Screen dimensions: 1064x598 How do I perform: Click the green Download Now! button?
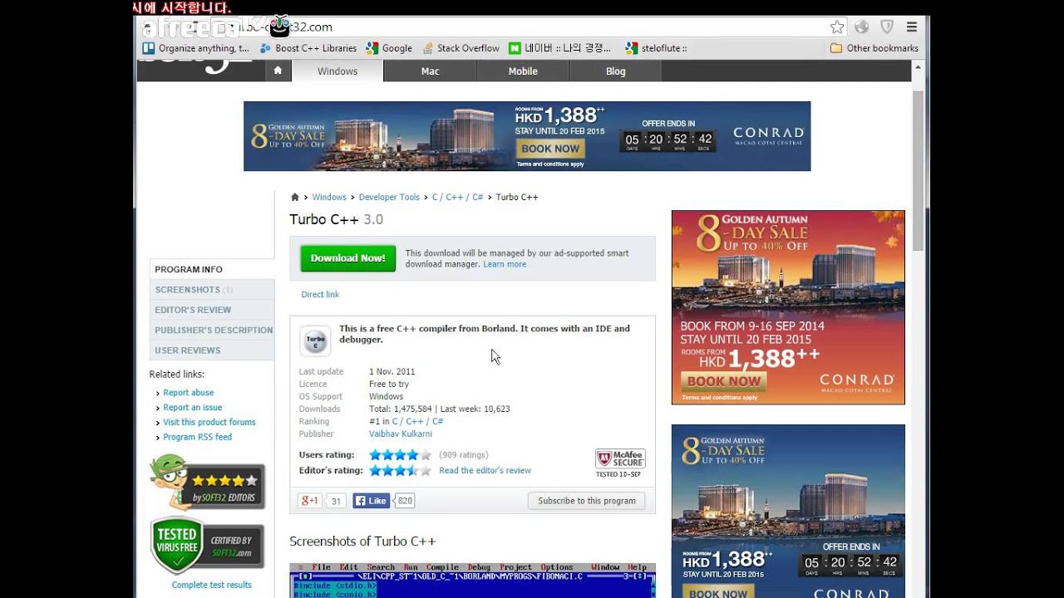click(x=347, y=258)
